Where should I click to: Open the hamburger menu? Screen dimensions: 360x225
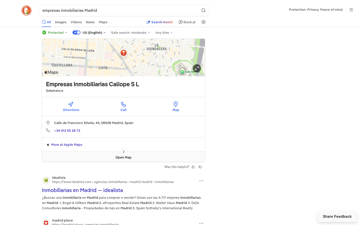(351, 10)
